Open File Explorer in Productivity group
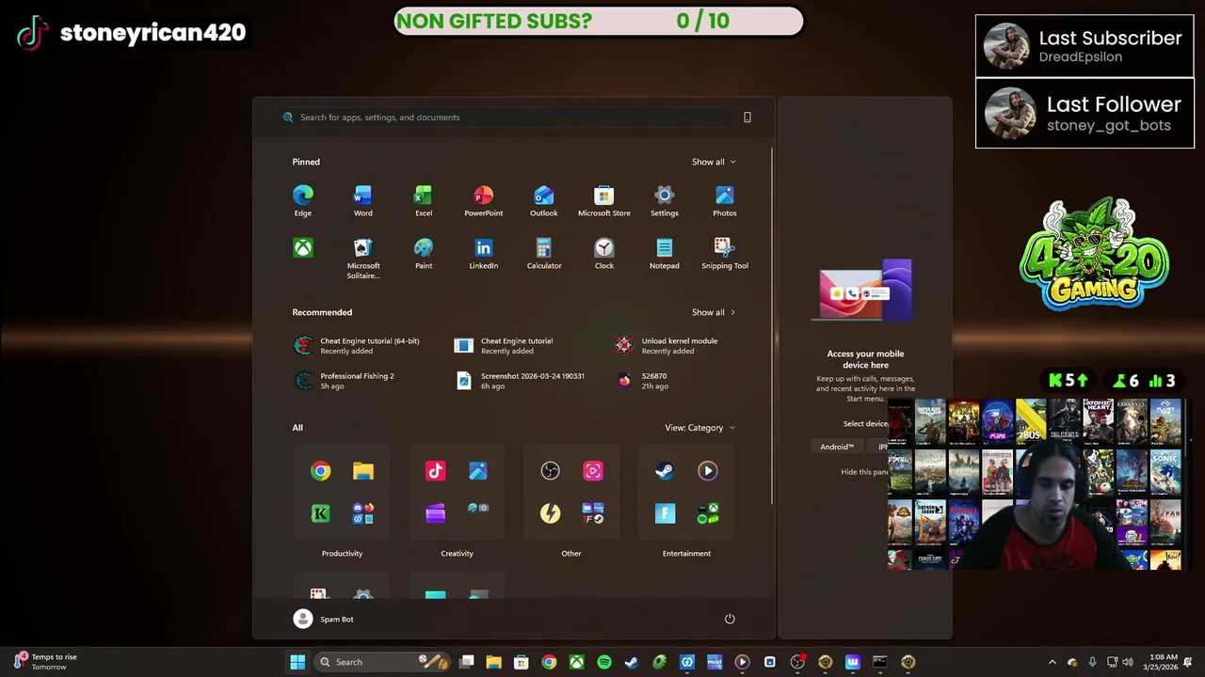This screenshot has width=1205, height=677. (x=362, y=471)
